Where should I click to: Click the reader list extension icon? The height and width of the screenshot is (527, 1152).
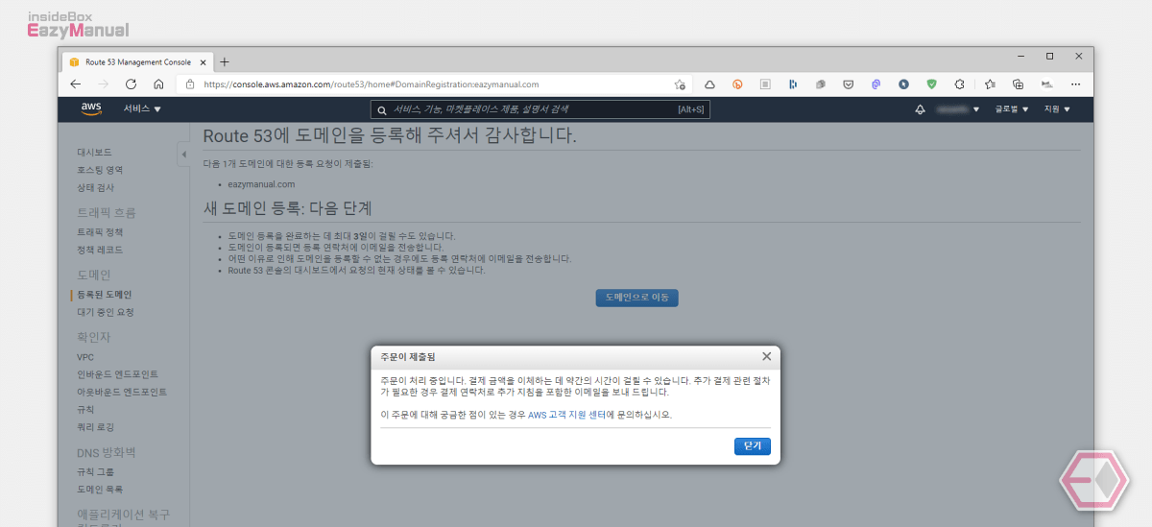(x=765, y=84)
